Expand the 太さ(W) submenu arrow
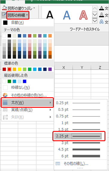Viewport: 109px width, 171px height. pyautogui.click(x=50, y=103)
